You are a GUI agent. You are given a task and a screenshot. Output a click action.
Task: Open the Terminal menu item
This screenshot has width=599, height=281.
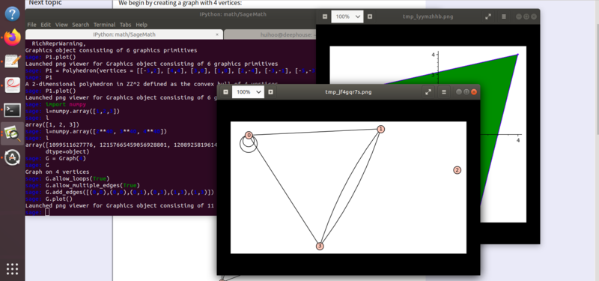[x=104, y=25]
